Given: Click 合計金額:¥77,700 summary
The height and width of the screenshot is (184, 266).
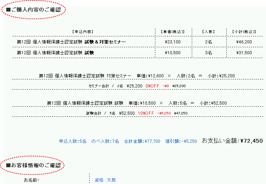Looking at the screenshot, I should coord(142,141).
